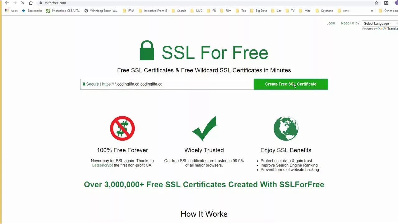
Task: Click Protect user data & gain trust text
Action: [286, 161]
